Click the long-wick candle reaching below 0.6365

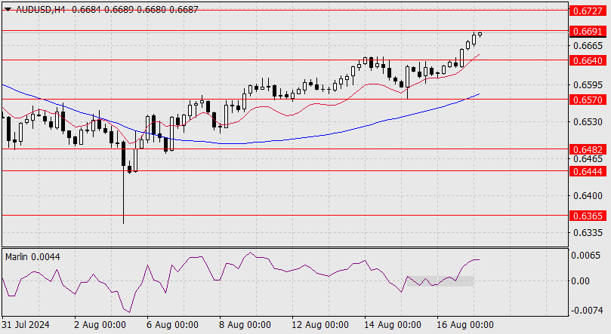[x=124, y=182]
